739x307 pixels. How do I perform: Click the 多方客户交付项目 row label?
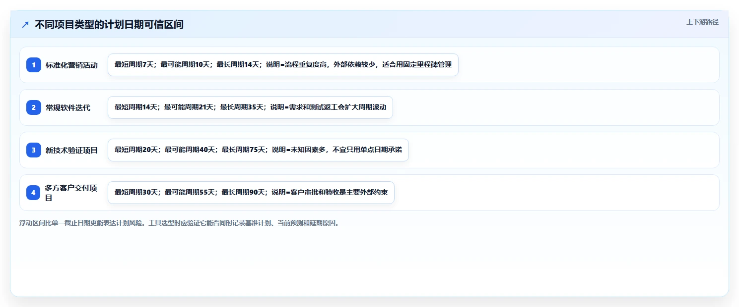pos(71,193)
